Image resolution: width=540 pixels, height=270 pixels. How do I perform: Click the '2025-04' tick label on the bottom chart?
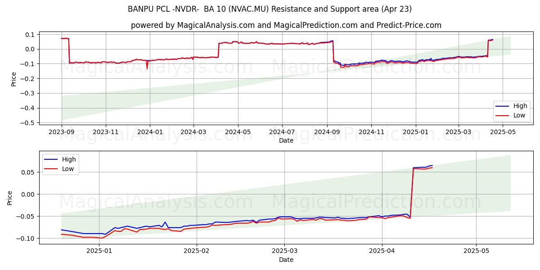tap(382, 252)
